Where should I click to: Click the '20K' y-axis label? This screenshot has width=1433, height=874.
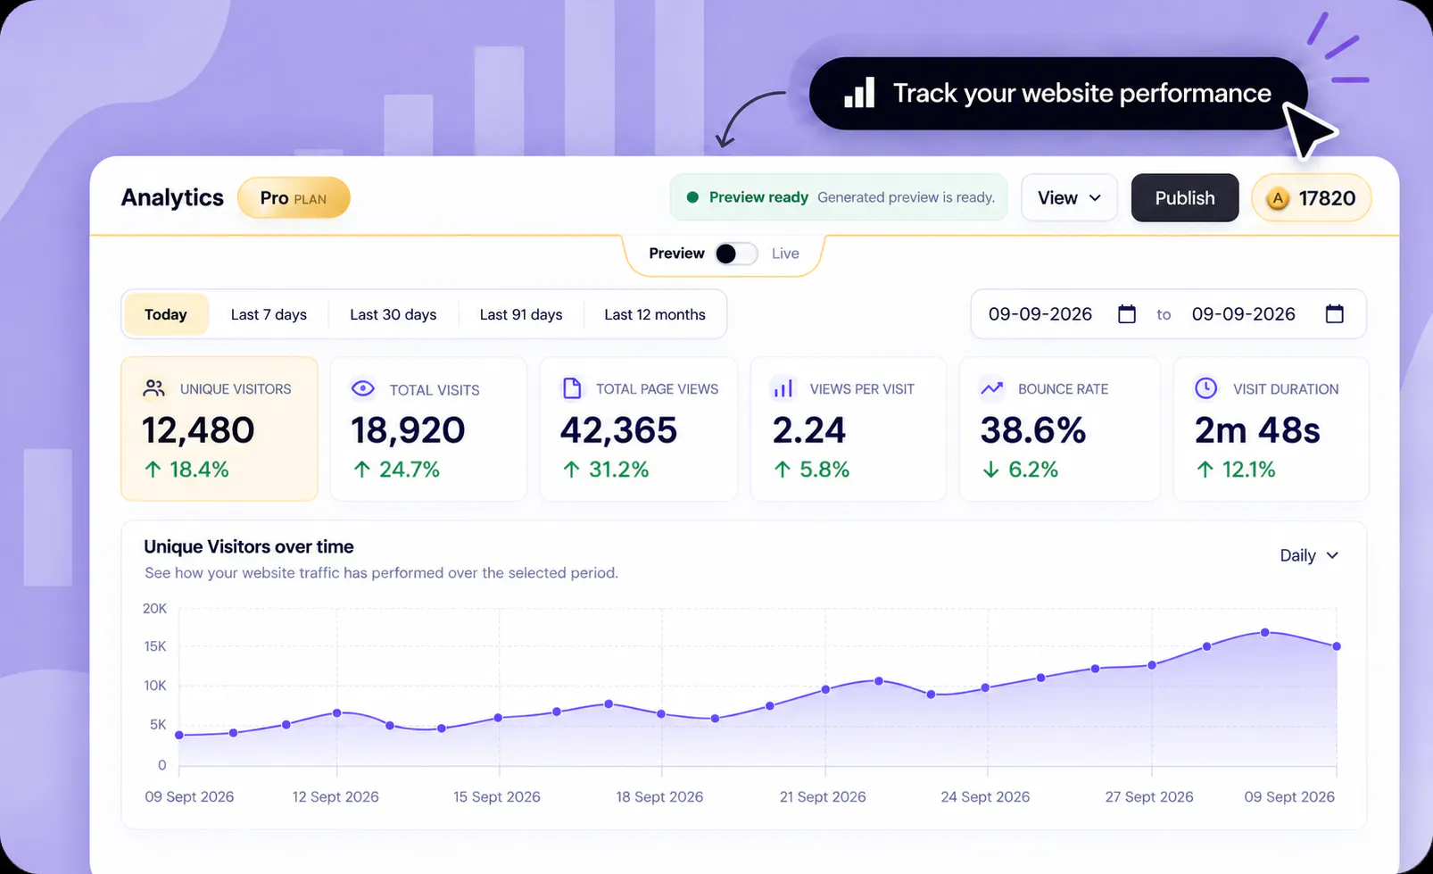pyautogui.click(x=154, y=608)
